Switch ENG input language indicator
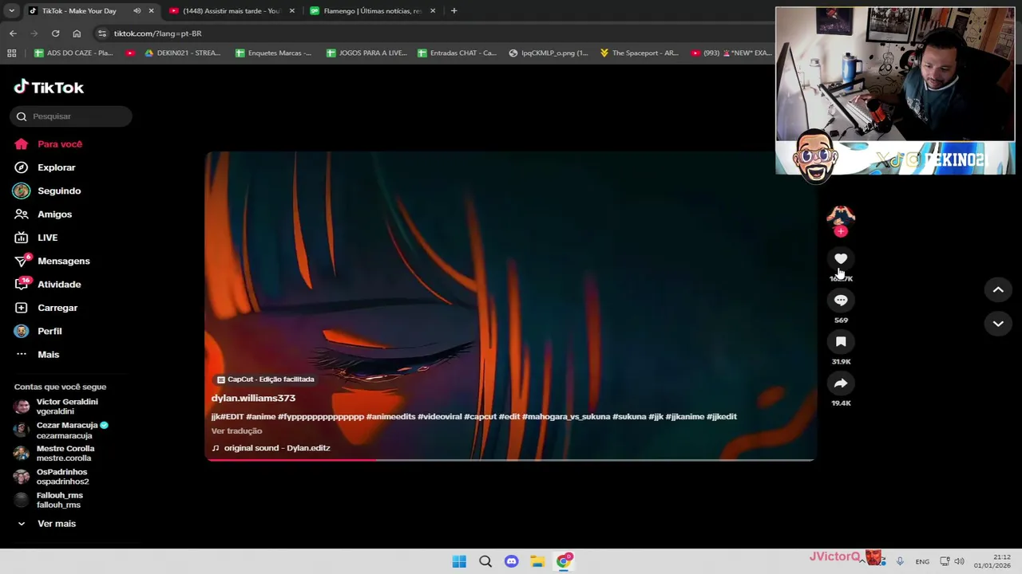1022x574 pixels. pyautogui.click(x=922, y=561)
